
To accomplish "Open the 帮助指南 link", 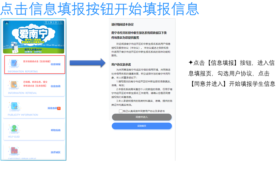I will coord(55,130).
